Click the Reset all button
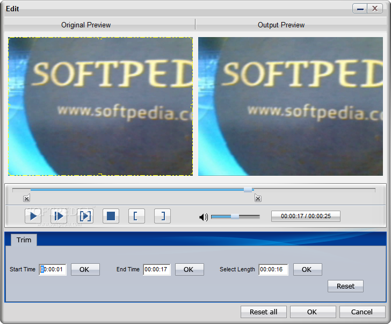Viewport: 391px width, 324px height. (264, 312)
